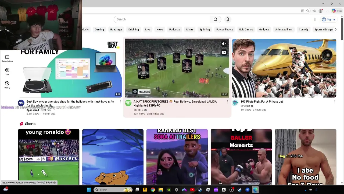This screenshot has height=194, width=344.
Task: Select the Gadgets chip
Action: 264,29
